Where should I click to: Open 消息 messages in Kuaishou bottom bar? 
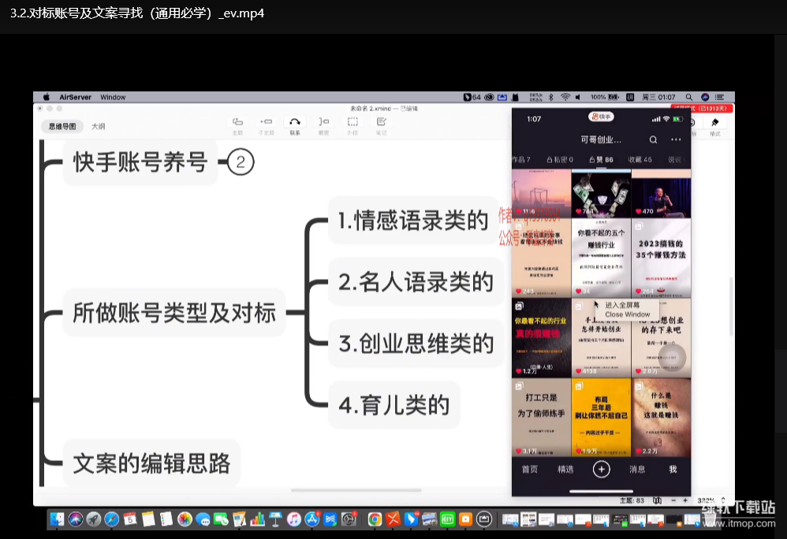pos(637,469)
